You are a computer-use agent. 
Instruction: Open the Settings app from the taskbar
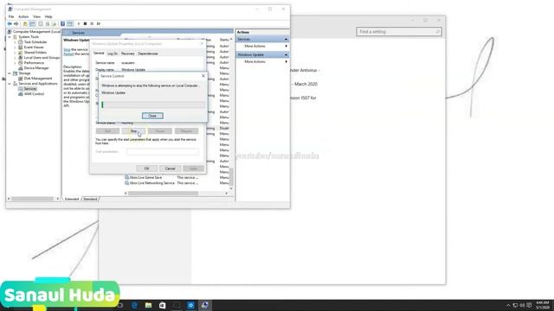(x=190, y=305)
